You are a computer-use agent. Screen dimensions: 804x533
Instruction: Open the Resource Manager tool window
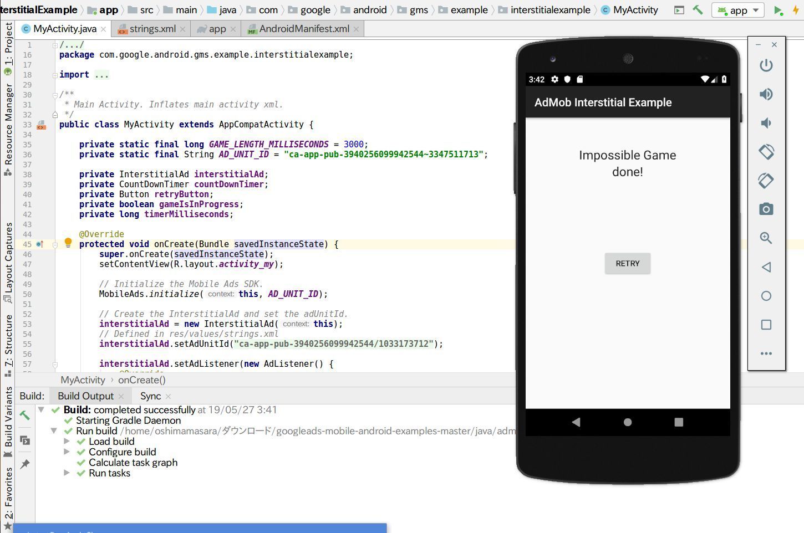pyautogui.click(x=8, y=130)
